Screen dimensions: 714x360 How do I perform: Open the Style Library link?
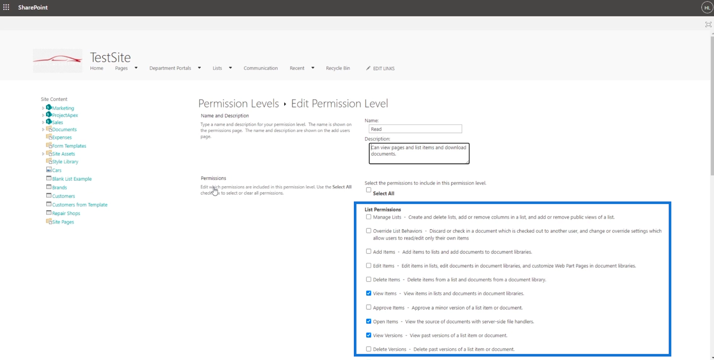65,162
